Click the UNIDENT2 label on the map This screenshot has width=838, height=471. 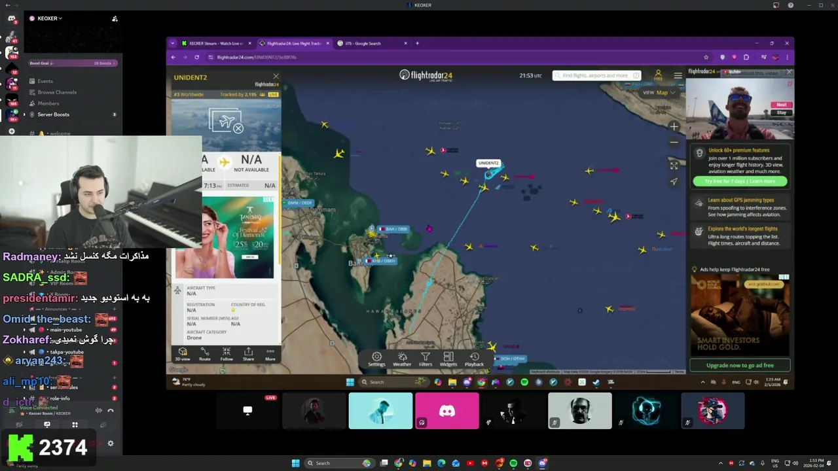point(488,163)
